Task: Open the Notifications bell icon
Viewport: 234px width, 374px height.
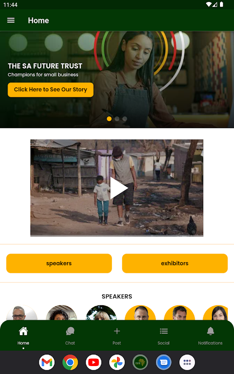Action: (210, 331)
